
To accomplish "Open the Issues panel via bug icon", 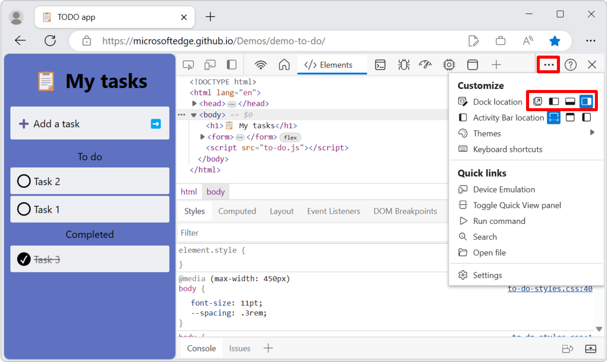I will click(402, 65).
